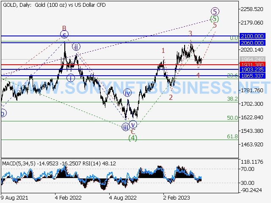The height and width of the screenshot is (203, 271).
Task: Click the 2179.060 axis value
Action: pos(252,22)
